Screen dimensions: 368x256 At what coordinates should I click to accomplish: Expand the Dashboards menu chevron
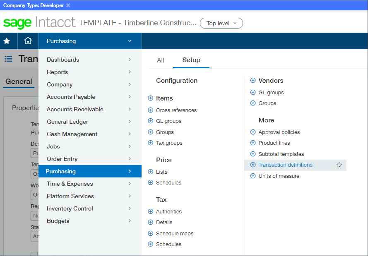[x=130, y=60]
